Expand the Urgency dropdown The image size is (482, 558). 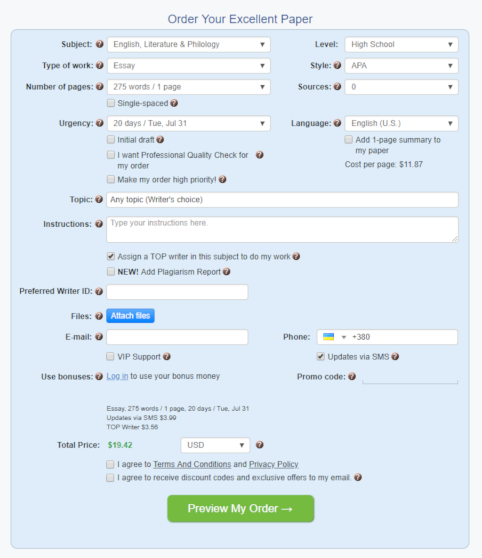tap(189, 123)
